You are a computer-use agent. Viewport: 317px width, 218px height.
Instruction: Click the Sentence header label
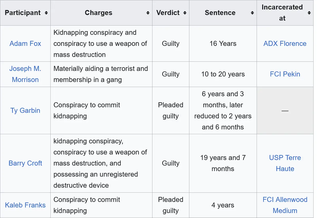(220, 13)
